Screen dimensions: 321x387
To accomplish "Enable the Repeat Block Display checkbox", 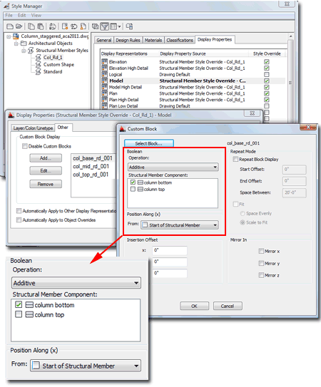I will click(235, 159).
